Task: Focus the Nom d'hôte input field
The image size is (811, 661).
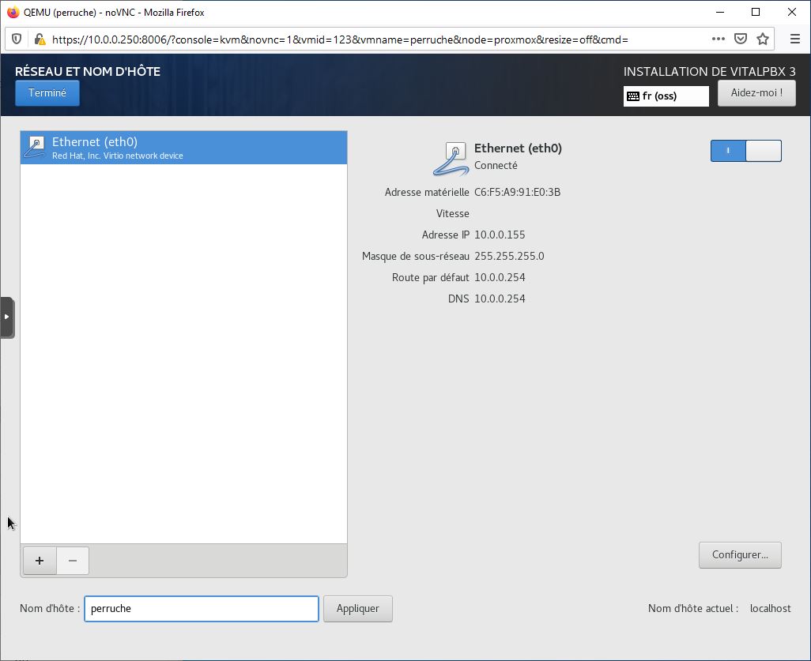Action: coord(202,609)
